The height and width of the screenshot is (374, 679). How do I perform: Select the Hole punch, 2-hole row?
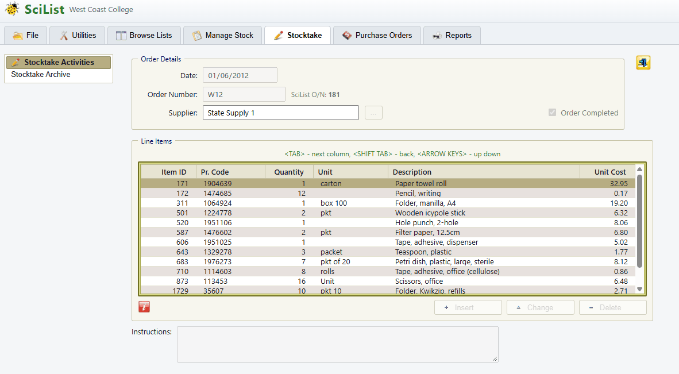(388, 222)
